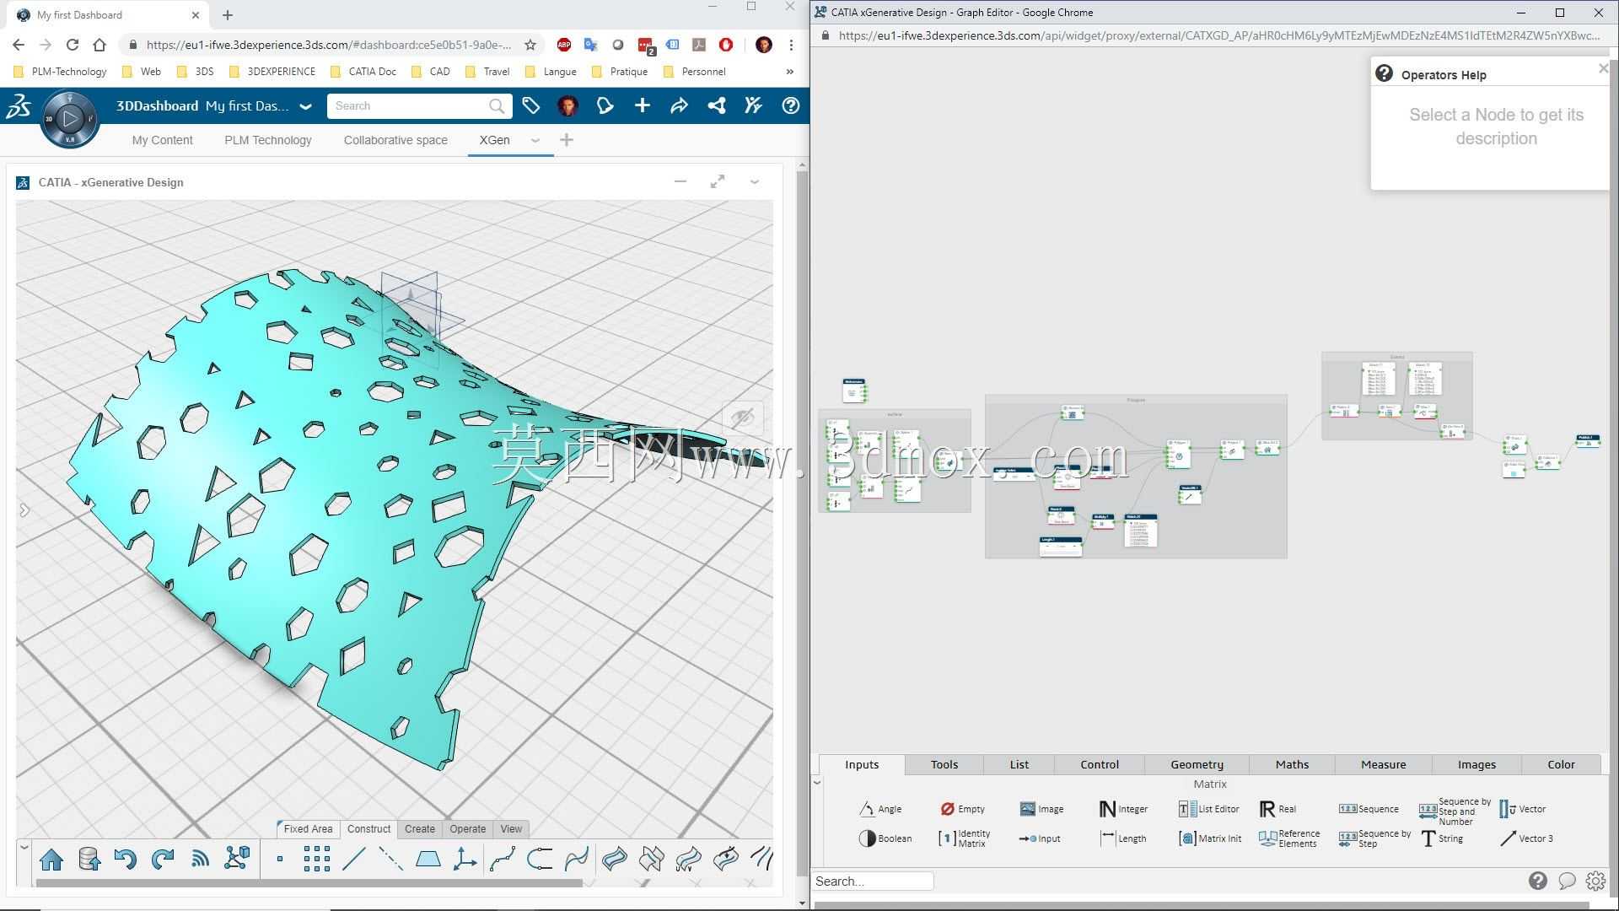Click the Home icon in the xGenerative toolbar
This screenshot has height=911, width=1619.
[51, 860]
